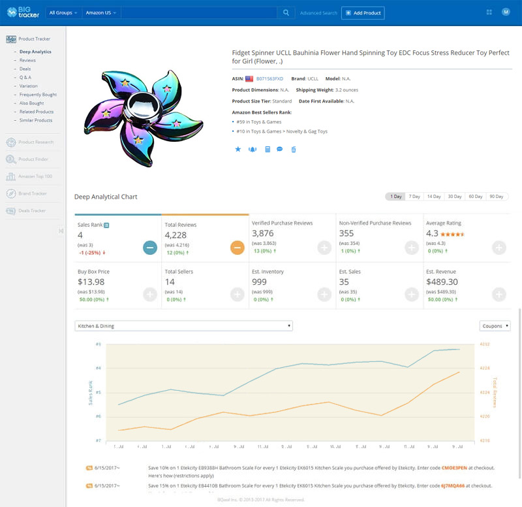Open Reviews in the Product Tracker sidebar
The width and height of the screenshot is (522, 507).
pos(27,60)
